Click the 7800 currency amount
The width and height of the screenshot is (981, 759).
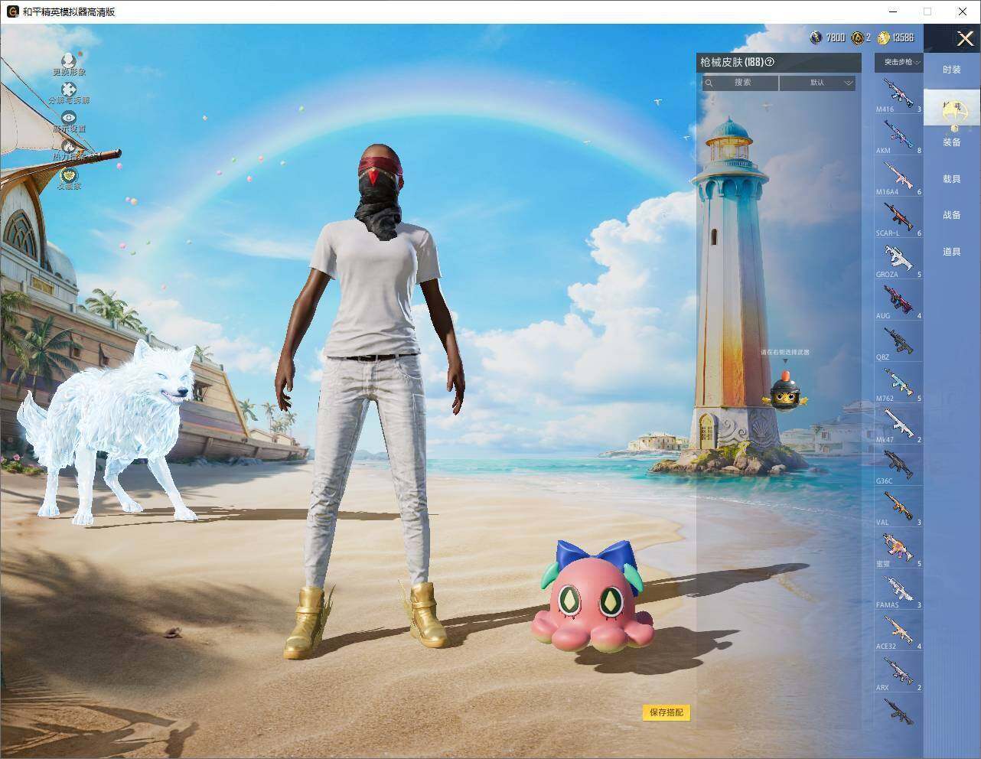[x=835, y=37]
